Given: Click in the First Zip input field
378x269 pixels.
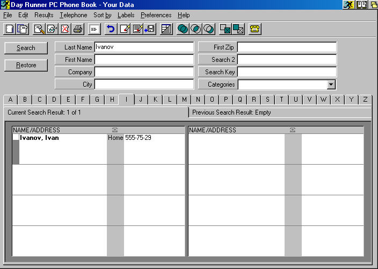Looking at the screenshot, I should pos(287,47).
